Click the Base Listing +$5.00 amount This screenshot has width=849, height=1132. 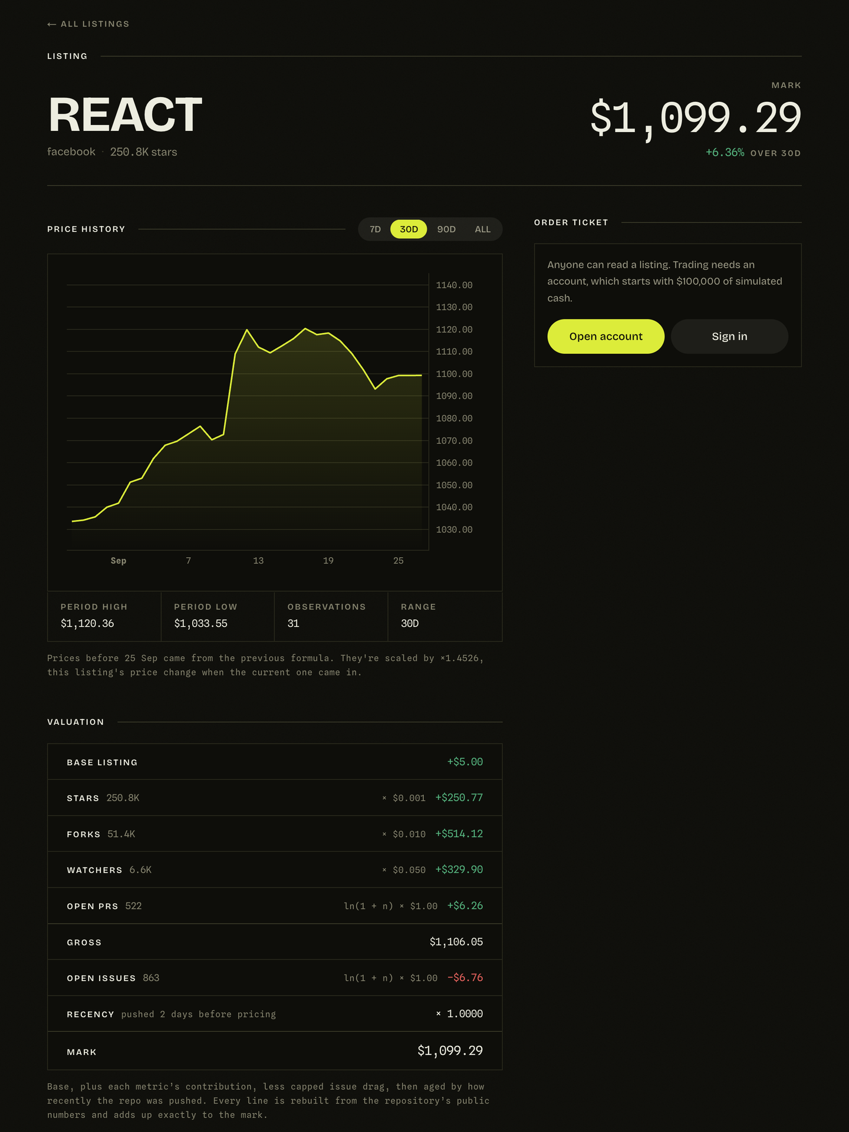465,762
